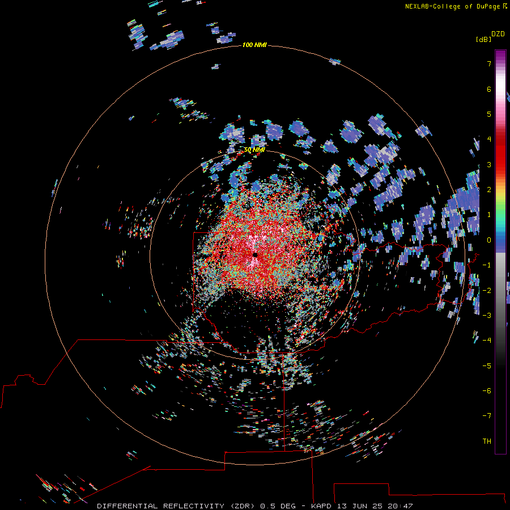The width and height of the screenshot is (510, 510).
Task: Click the '7' value on the color scale
Action: (x=489, y=63)
